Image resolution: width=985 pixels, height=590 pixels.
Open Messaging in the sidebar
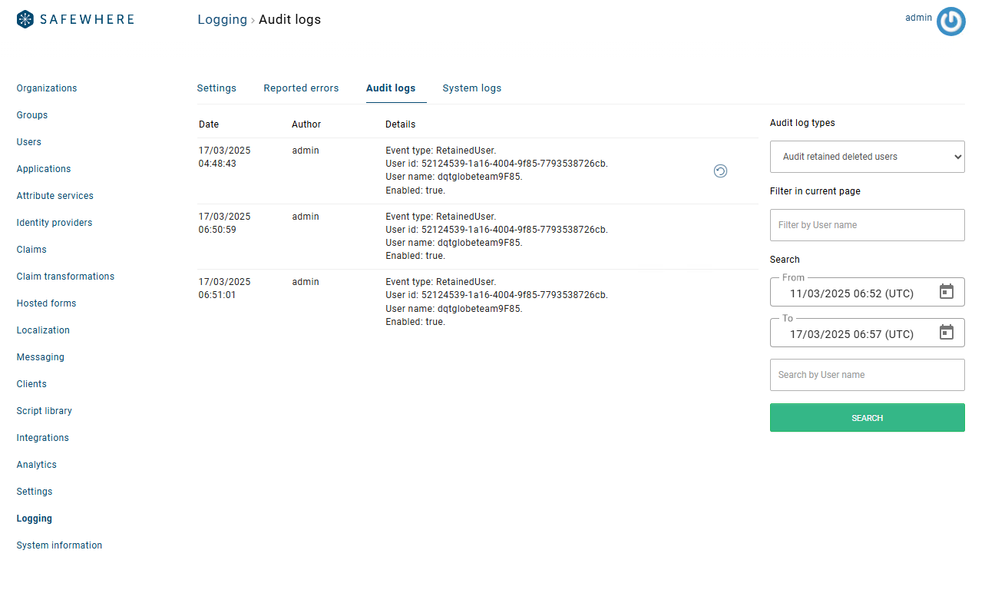click(41, 357)
